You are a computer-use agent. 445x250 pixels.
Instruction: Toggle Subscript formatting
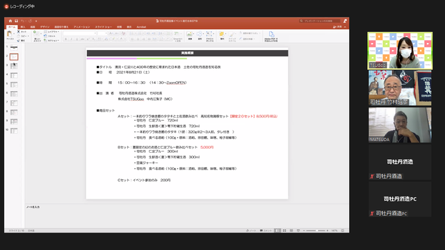click(93, 39)
